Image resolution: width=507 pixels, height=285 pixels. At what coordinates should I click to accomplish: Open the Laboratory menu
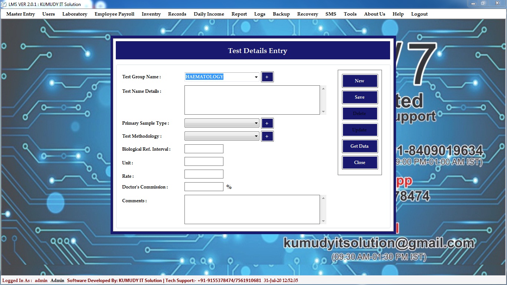75,14
